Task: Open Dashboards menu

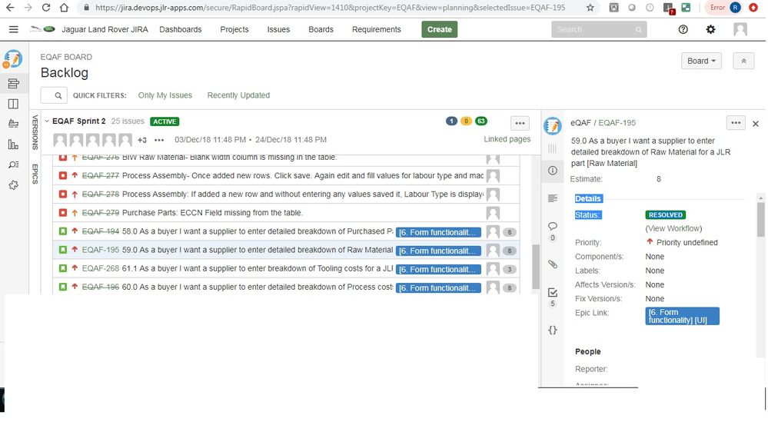Action: (x=180, y=29)
